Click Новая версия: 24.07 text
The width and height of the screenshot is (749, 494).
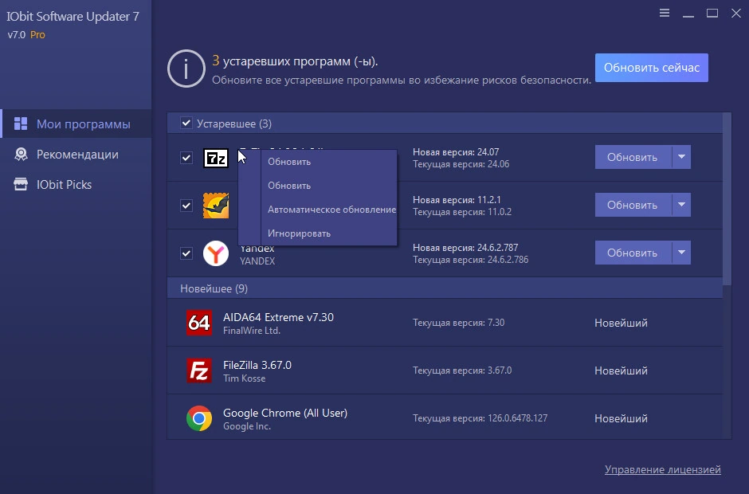[456, 152]
